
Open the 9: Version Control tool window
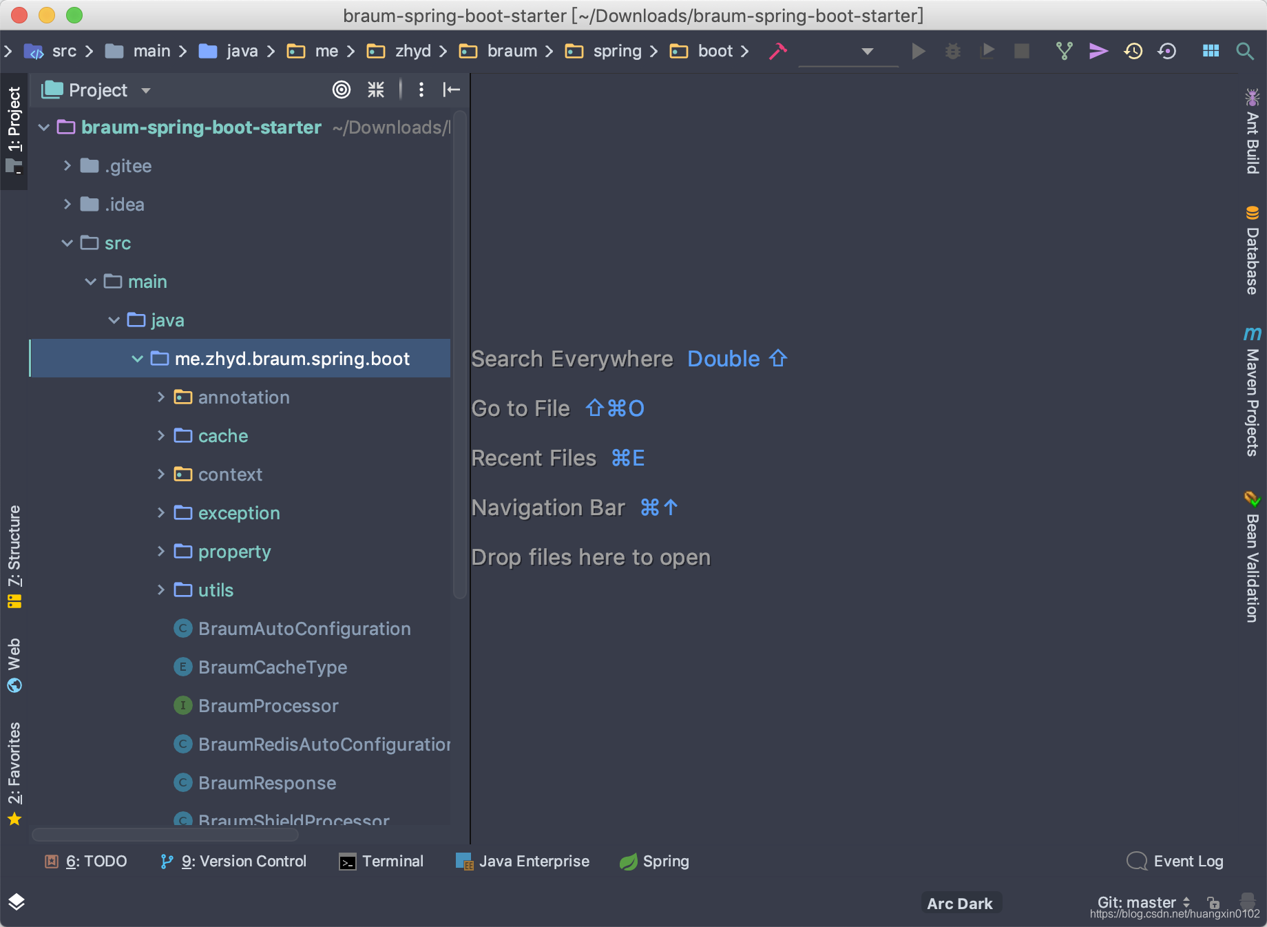tap(233, 862)
